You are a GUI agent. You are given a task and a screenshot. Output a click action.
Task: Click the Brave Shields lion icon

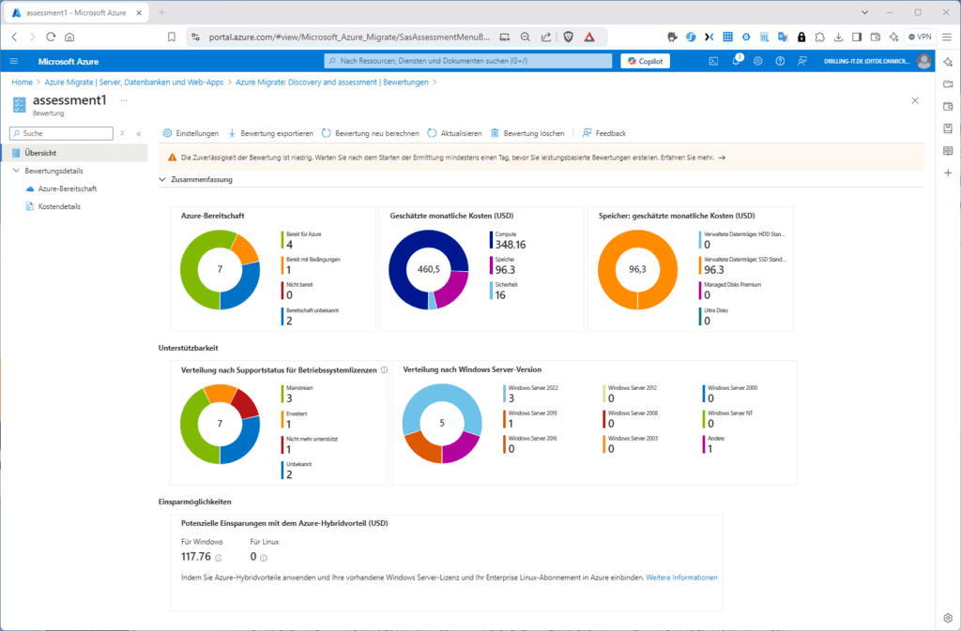(568, 37)
